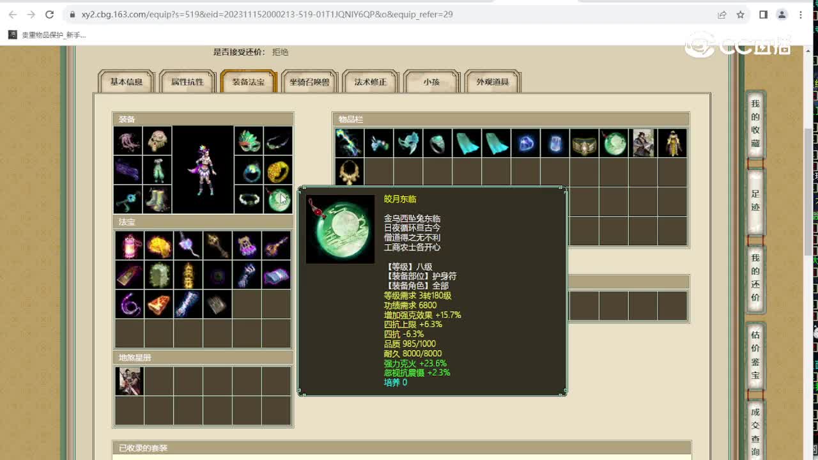Select the purple coiled whip treasure
The height and width of the screenshot is (460, 818).
pos(129,304)
